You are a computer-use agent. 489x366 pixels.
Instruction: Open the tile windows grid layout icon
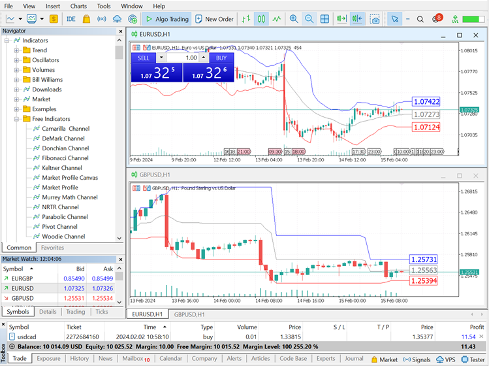coord(325,19)
